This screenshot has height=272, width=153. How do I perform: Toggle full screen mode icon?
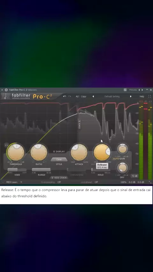pyautogui.click(x=149, y=96)
